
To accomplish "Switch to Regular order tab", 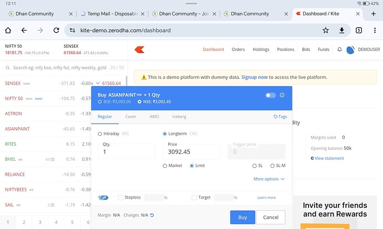I will [x=105, y=116].
